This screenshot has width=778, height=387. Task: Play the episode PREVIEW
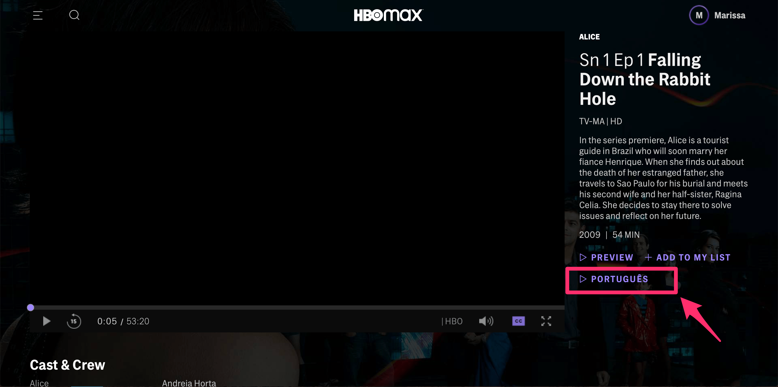tap(606, 257)
